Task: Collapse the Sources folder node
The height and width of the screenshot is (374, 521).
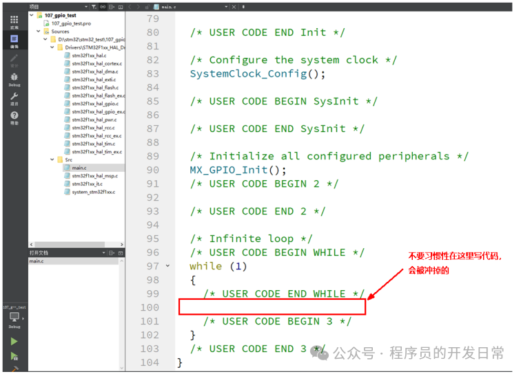Action: click(38, 31)
